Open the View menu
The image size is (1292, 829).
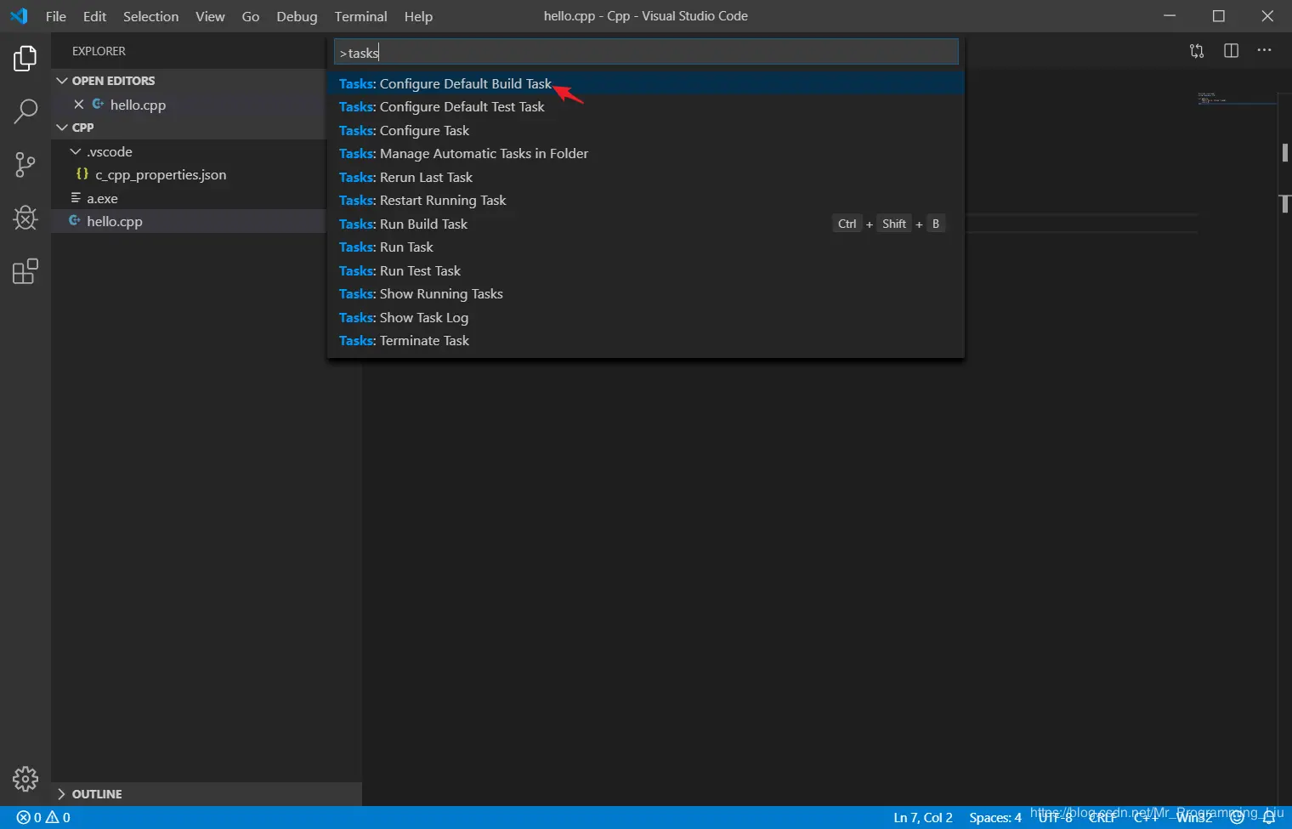click(210, 16)
